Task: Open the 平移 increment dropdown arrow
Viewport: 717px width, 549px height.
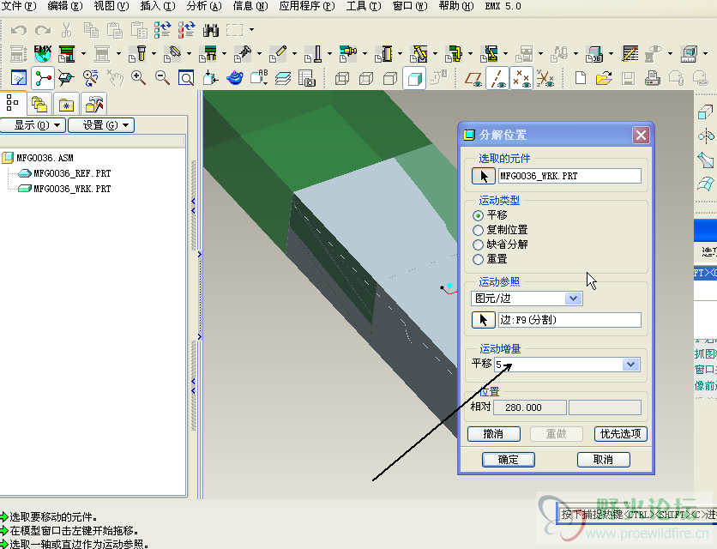Action: click(x=631, y=365)
